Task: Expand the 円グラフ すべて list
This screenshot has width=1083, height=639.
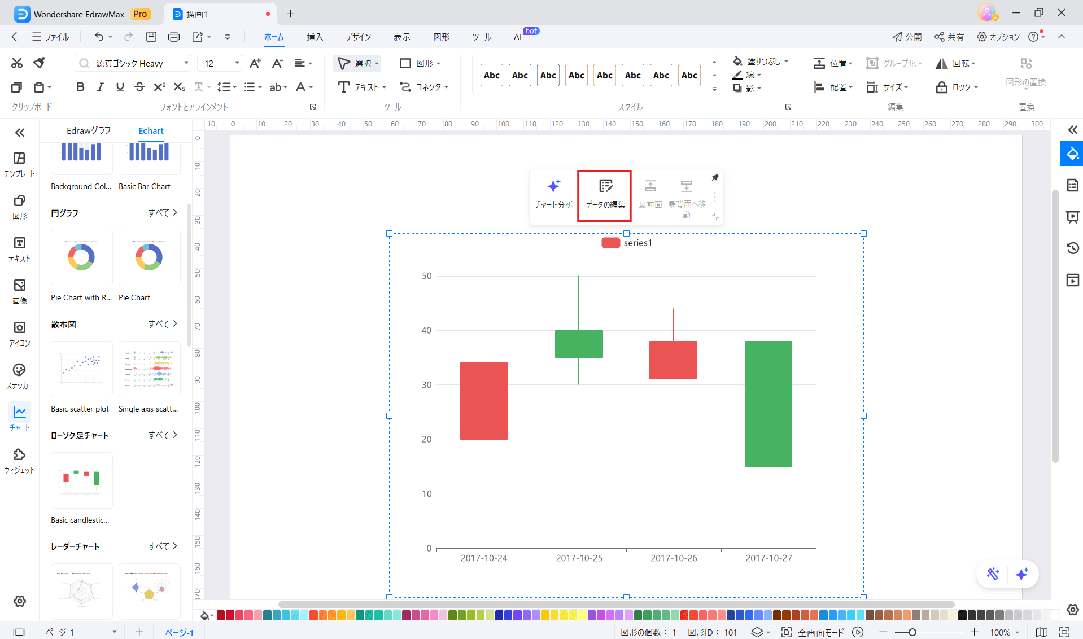Action: tap(163, 213)
